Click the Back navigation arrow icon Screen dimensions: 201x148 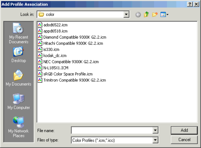138,14
